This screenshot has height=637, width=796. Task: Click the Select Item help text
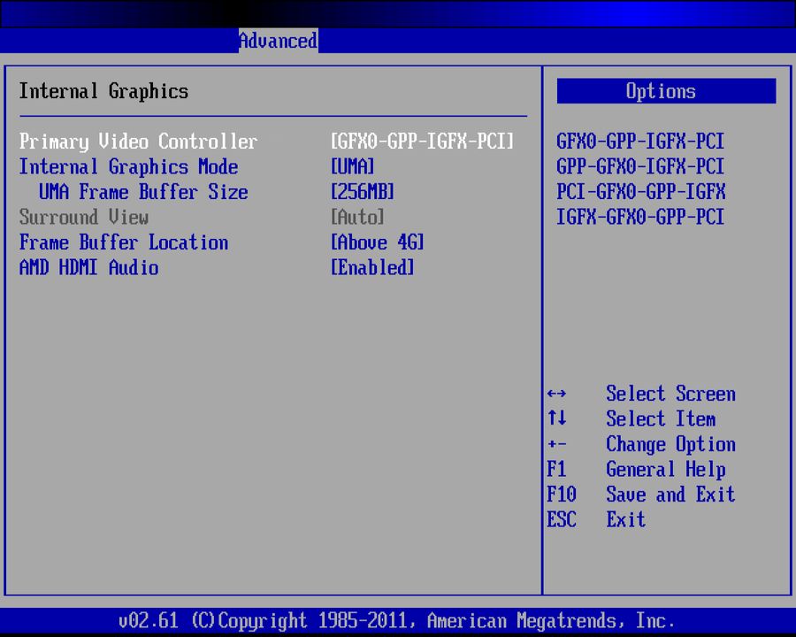click(x=661, y=419)
